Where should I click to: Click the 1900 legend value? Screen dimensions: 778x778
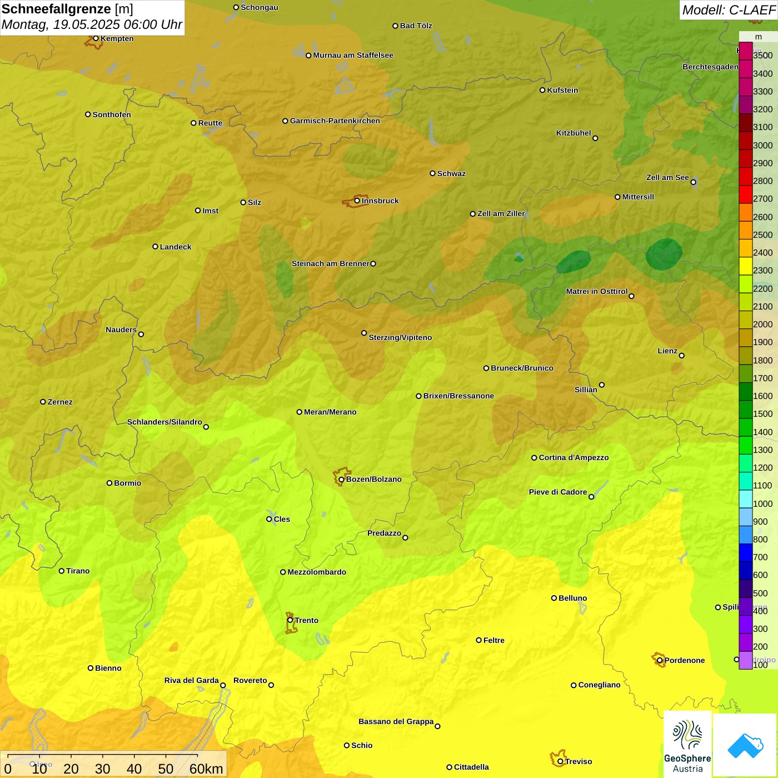pos(763,342)
